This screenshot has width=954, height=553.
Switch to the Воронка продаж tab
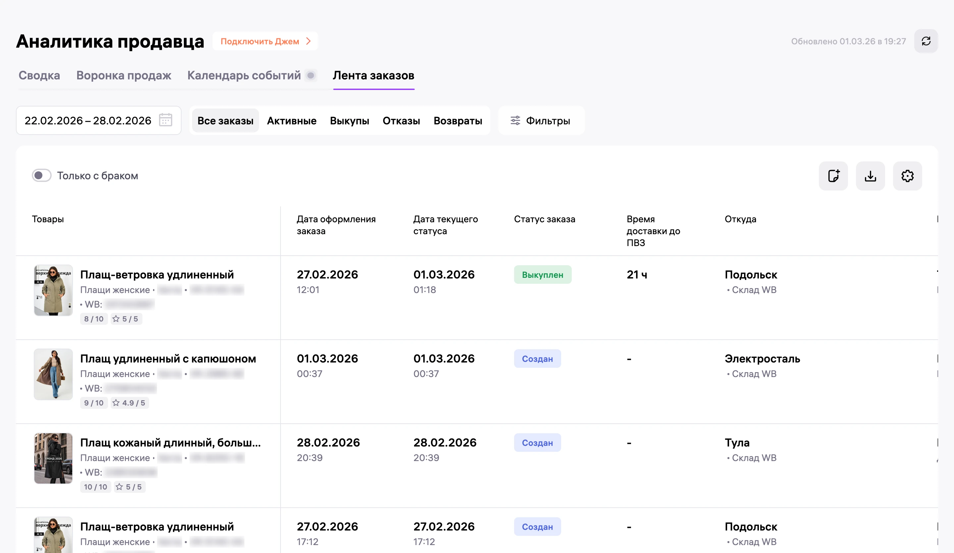pos(124,76)
